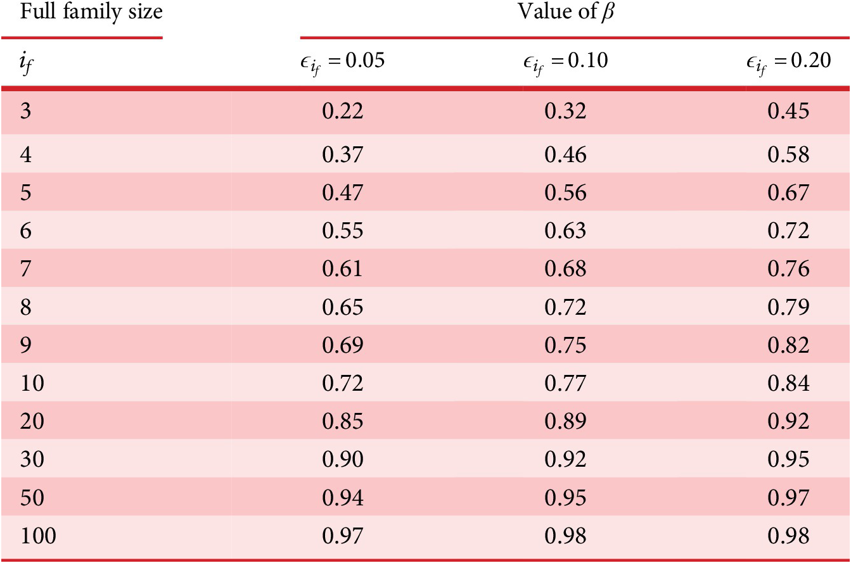This screenshot has height=563, width=851.
Task: Click the "Value of β" header
Action: (x=566, y=13)
